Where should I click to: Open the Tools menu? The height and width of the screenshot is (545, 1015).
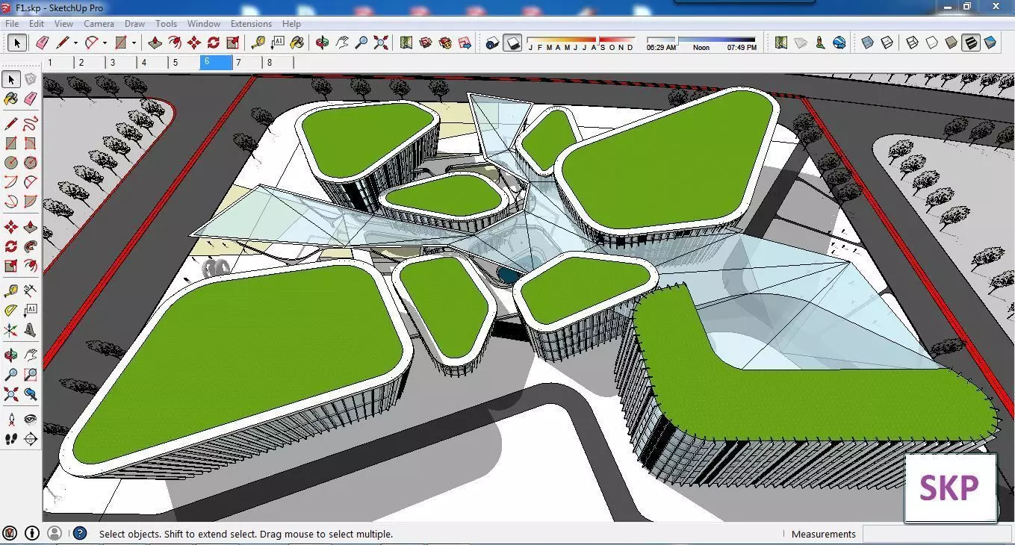point(166,24)
